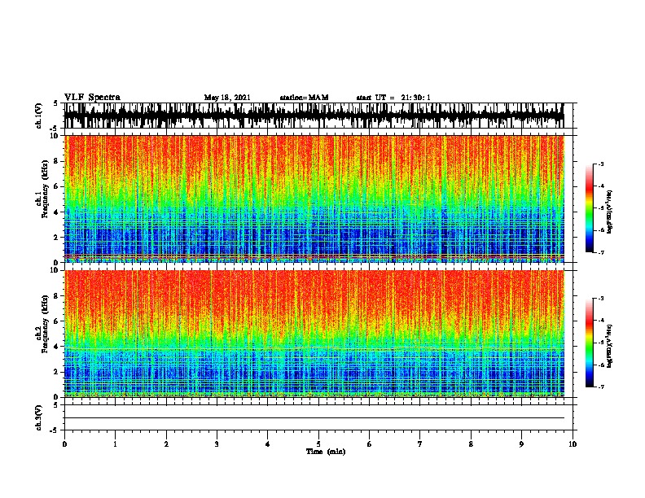
Task: Click the "6" kHz tick on ch.2 frequency axis
Action: (x=57, y=321)
